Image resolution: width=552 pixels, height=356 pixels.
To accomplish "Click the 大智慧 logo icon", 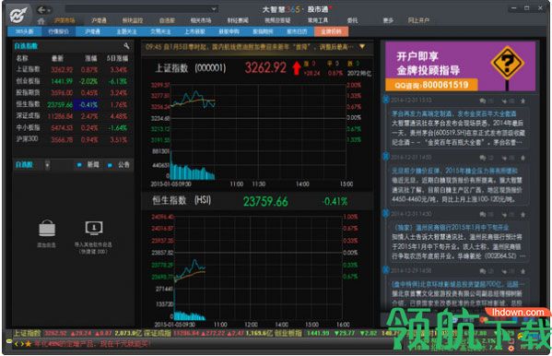I will (18, 15).
